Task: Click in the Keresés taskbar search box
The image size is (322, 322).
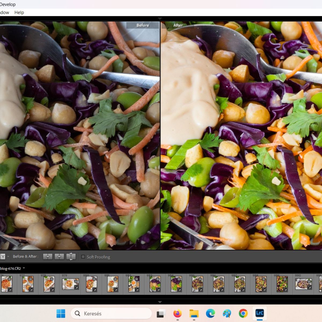Action: [111, 313]
